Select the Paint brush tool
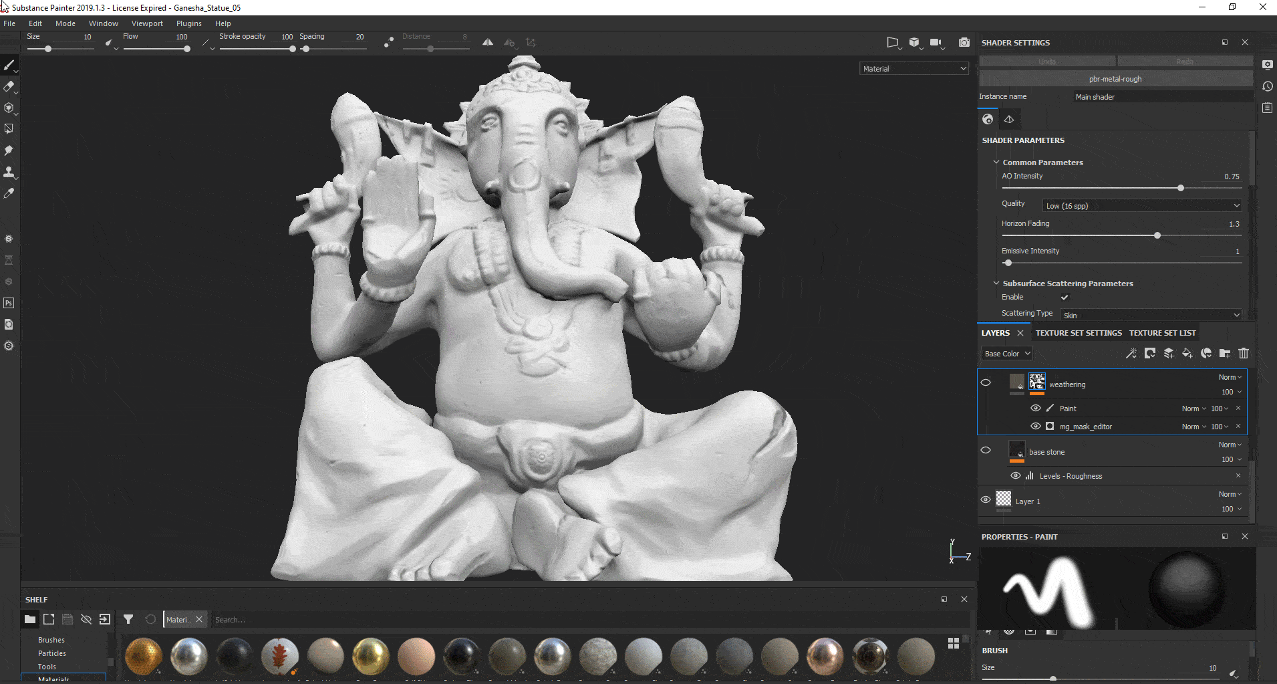Screen dimensions: 1277x684 [9, 65]
